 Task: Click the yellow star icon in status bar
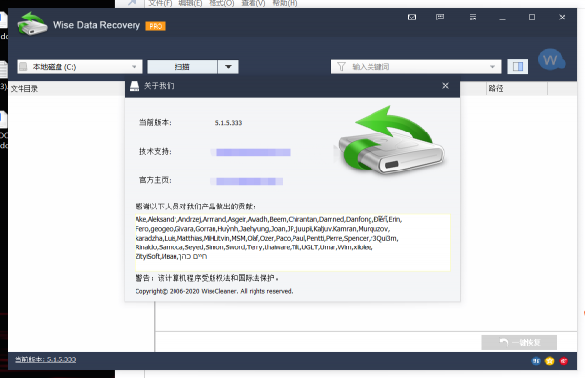click(x=550, y=360)
